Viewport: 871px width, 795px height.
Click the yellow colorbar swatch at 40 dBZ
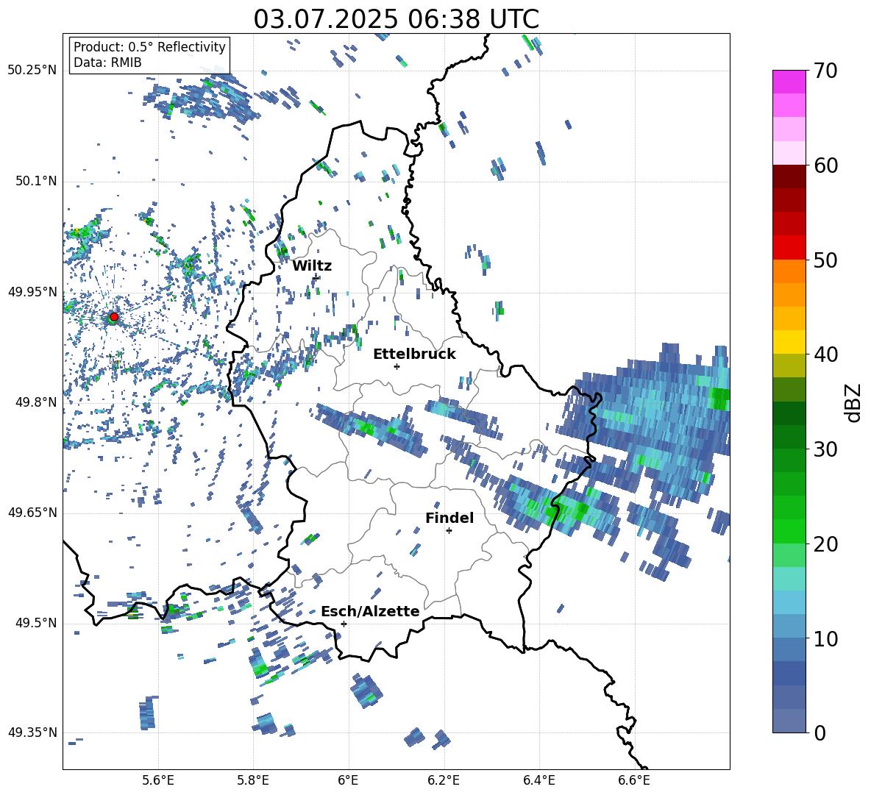tap(789, 343)
